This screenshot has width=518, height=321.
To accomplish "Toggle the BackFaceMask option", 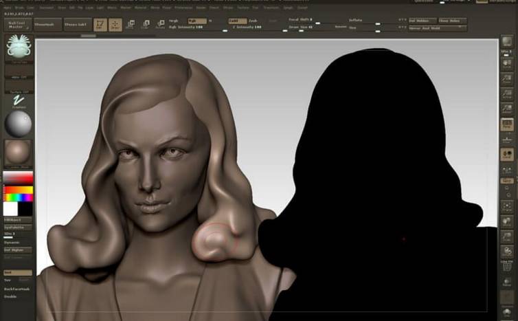I will tap(17, 289).
